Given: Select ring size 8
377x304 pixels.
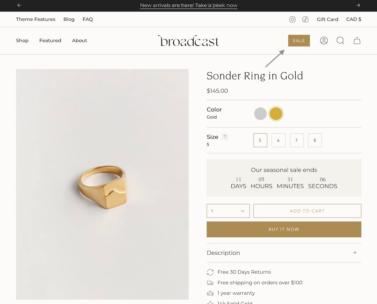Looking at the screenshot, I should [315, 140].
